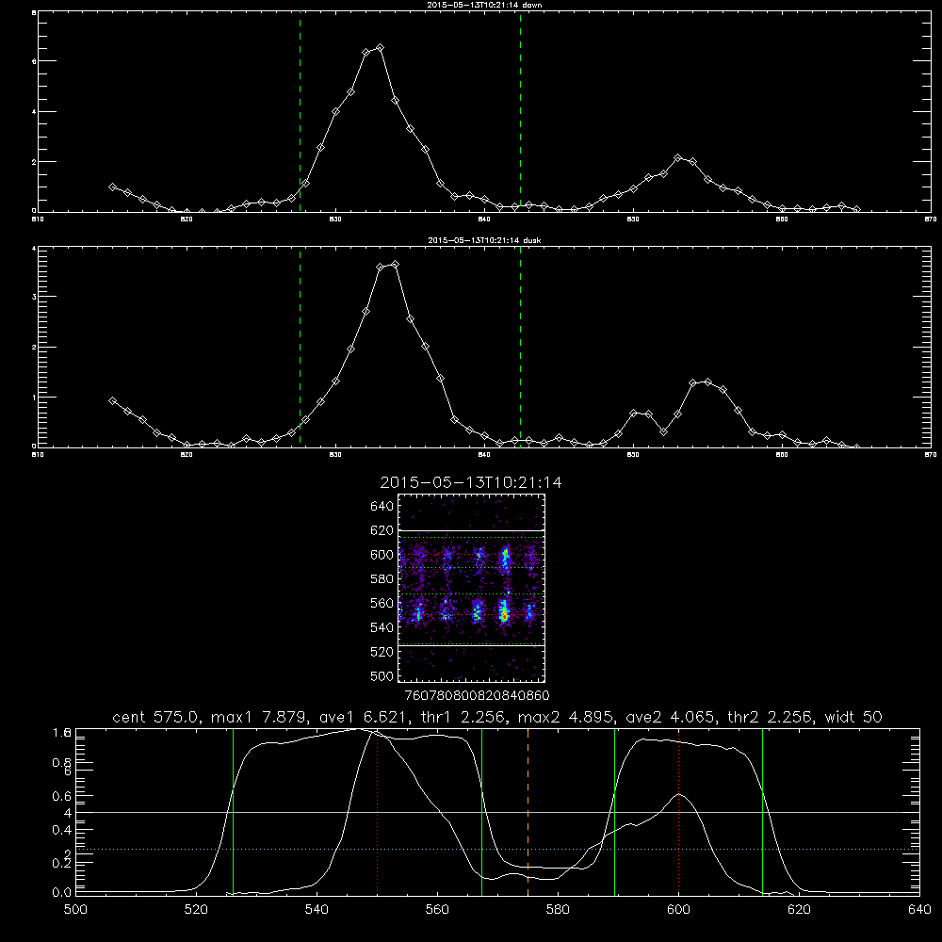Click the highest diamond marker in the dusk plot
The image size is (942, 942).
click(395, 265)
